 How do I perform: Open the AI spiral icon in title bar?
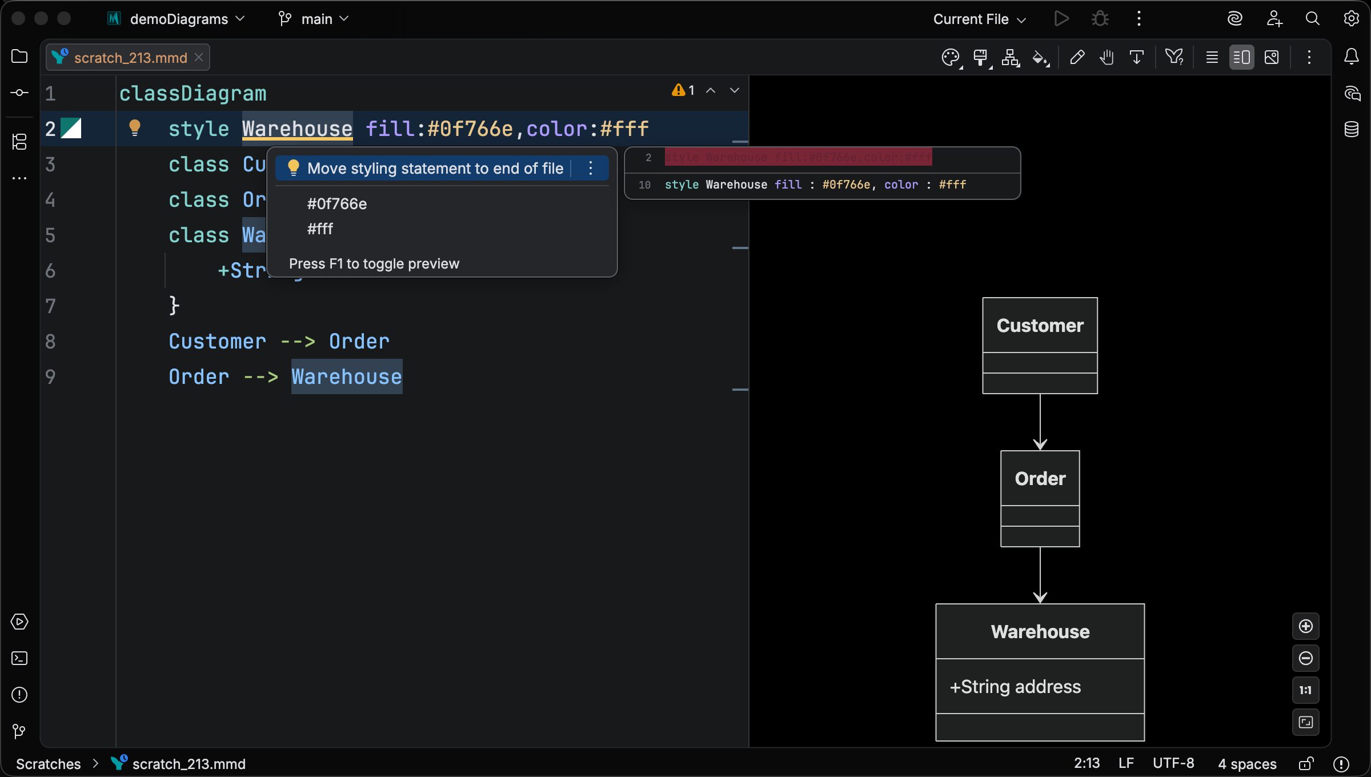click(x=1235, y=19)
